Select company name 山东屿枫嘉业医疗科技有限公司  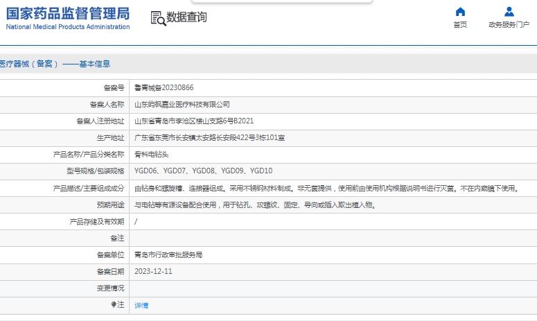point(182,105)
